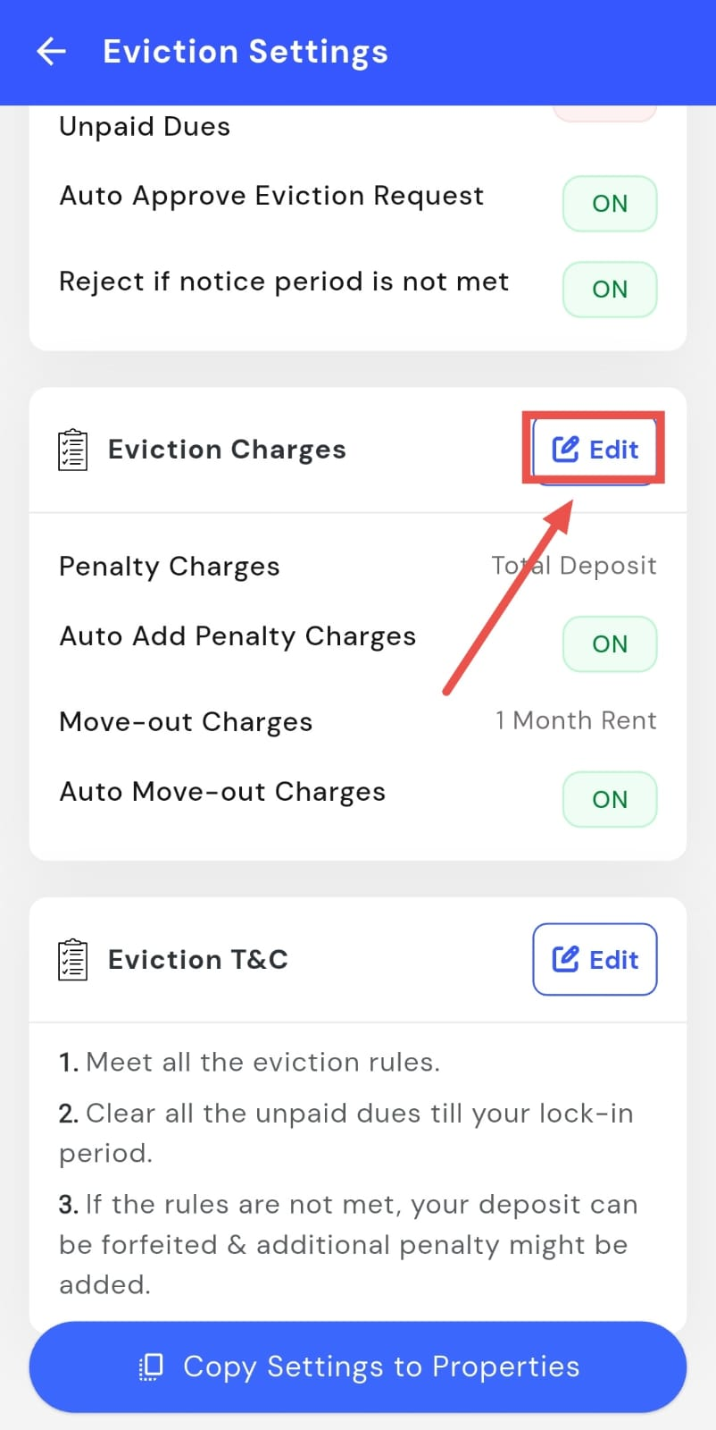Tap the Move-out Charges row label
Image resolution: width=716 pixels, height=1430 pixels.
pyautogui.click(x=186, y=722)
